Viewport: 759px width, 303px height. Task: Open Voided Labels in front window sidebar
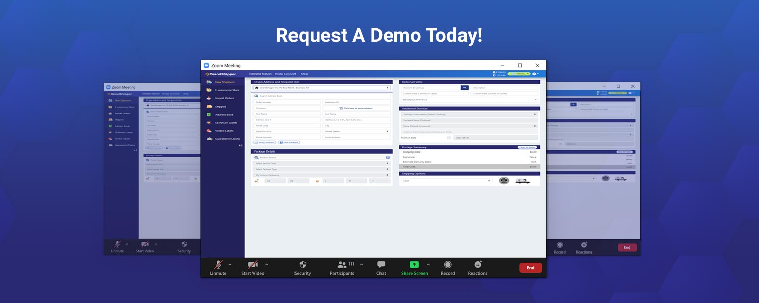click(x=220, y=131)
